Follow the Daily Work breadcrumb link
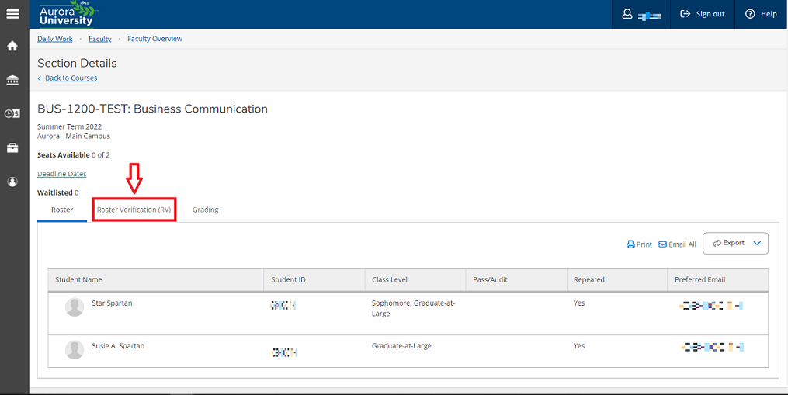788x395 pixels. point(55,39)
